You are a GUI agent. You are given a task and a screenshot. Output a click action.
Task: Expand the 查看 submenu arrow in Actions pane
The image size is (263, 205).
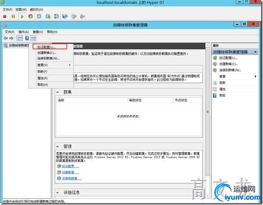[255, 76]
